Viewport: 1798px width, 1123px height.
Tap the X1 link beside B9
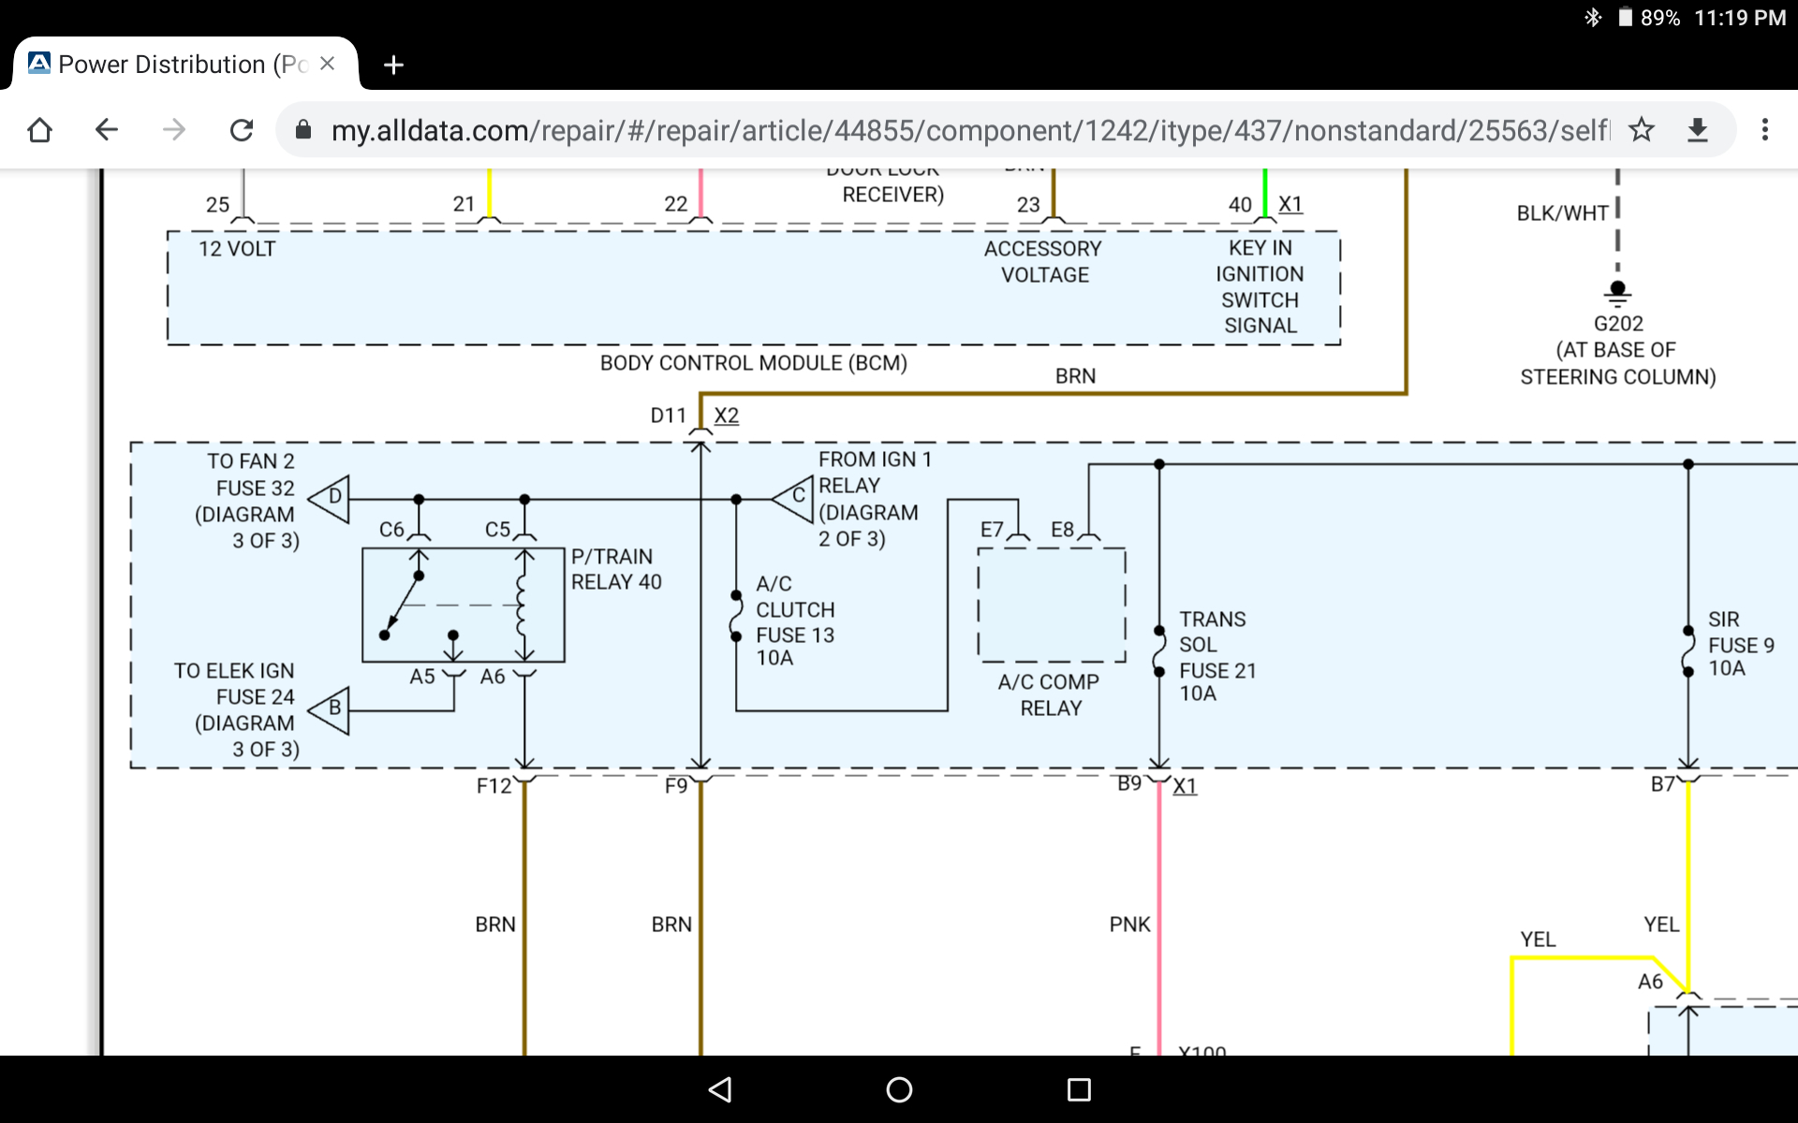pyautogui.click(x=1185, y=786)
